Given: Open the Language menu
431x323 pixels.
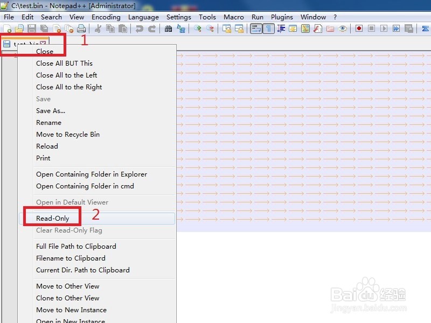Looking at the screenshot, I should 143,17.
